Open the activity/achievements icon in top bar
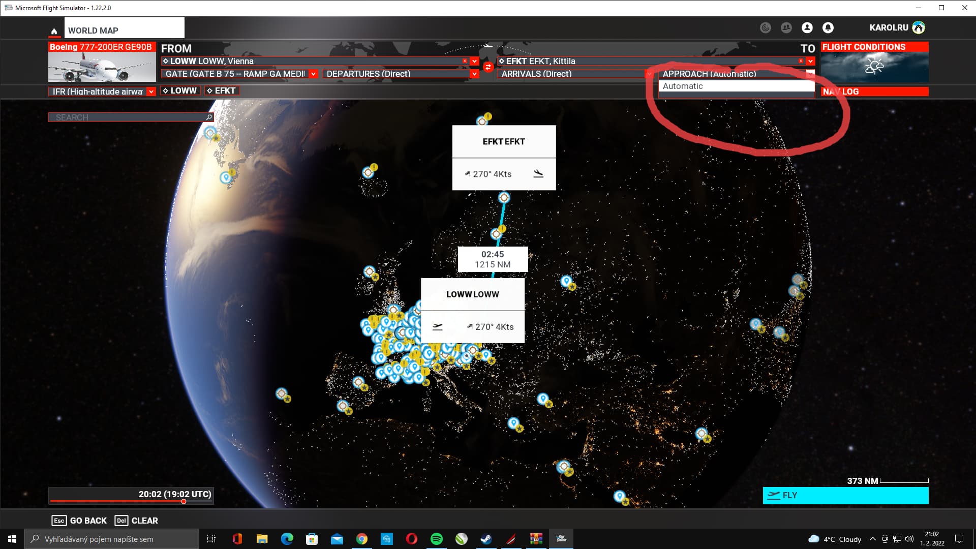The image size is (976, 549). coord(766,28)
